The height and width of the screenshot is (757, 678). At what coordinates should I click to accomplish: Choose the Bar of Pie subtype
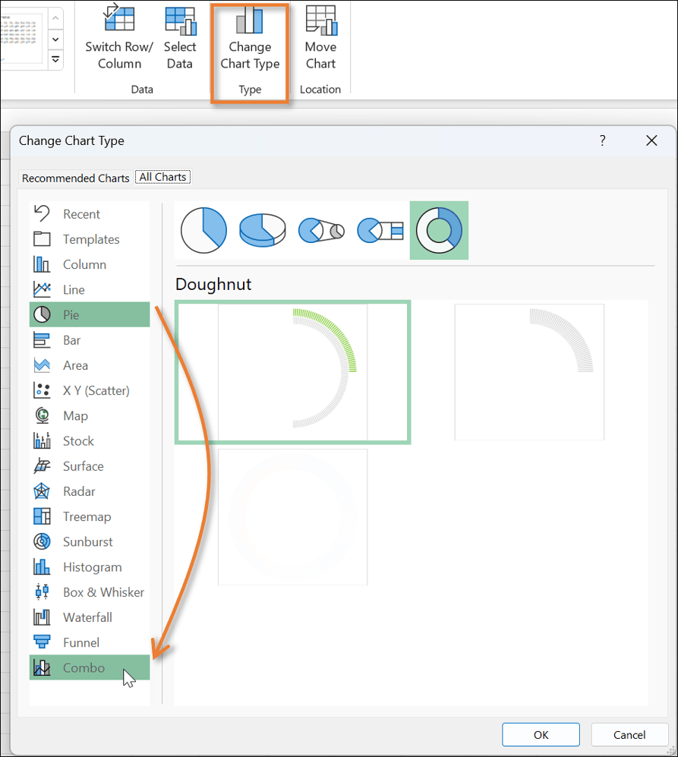coord(380,230)
